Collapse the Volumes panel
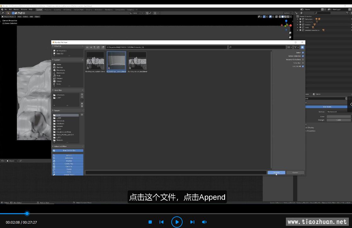Screen dimensions: 352x228 [57, 46]
